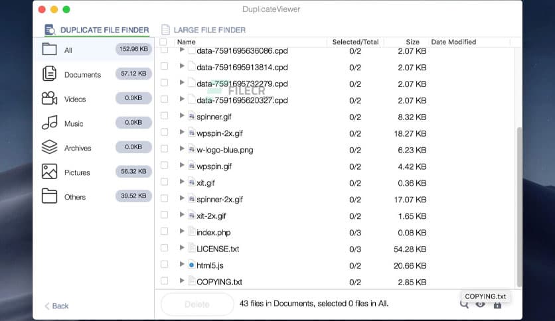Open the Documents category icon
This screenshot has width=555, height=321.
click(49, 74)
